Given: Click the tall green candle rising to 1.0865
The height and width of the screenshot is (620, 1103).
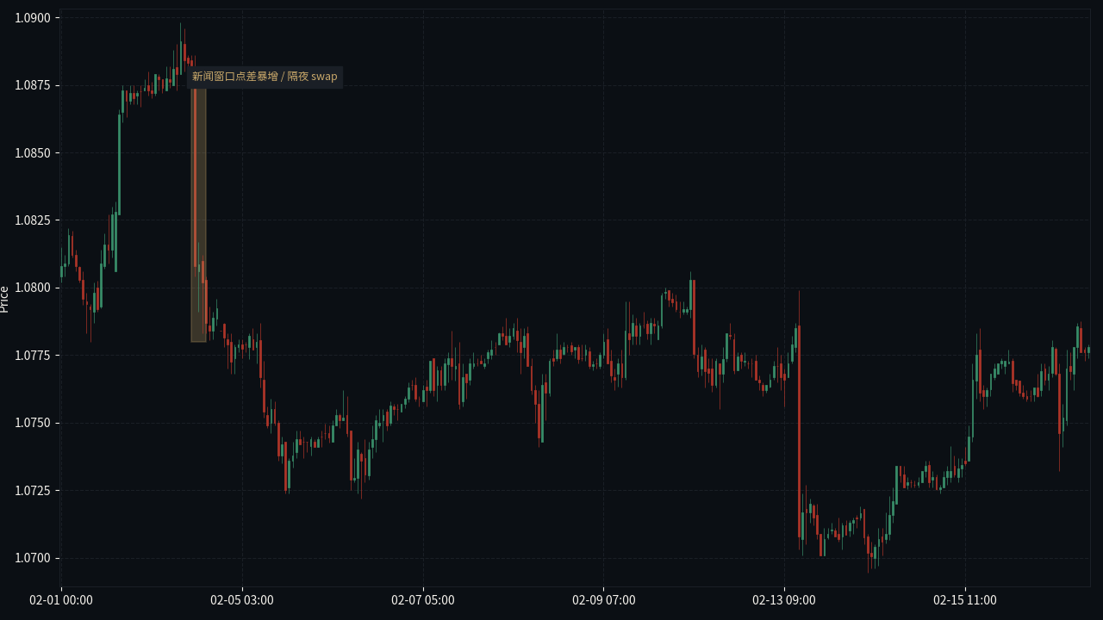Looking at the screenshot, I should pos(119,164).
